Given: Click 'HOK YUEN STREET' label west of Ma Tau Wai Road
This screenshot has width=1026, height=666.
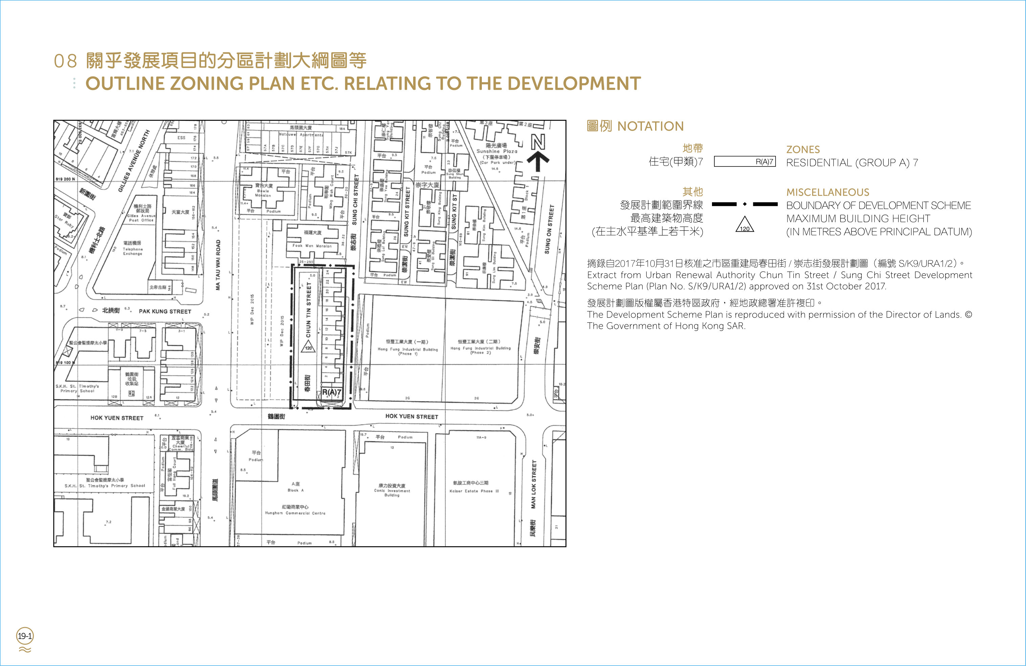Looking at the screenshot, I should (x=117, y=418).
